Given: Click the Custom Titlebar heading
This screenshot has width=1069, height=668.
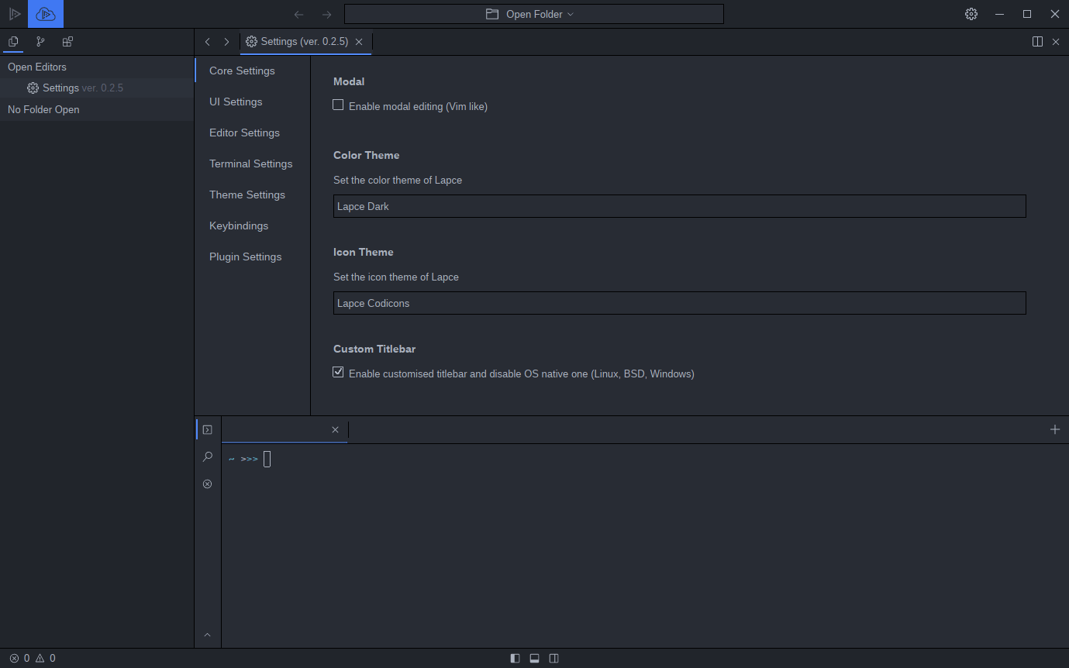Looking at the screenshot, I should (374, 349).
